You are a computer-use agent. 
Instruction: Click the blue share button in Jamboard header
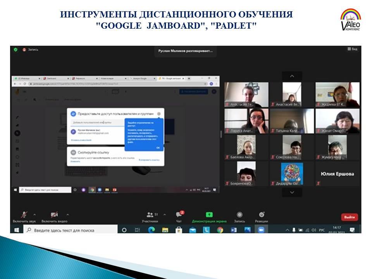(194, 91)
